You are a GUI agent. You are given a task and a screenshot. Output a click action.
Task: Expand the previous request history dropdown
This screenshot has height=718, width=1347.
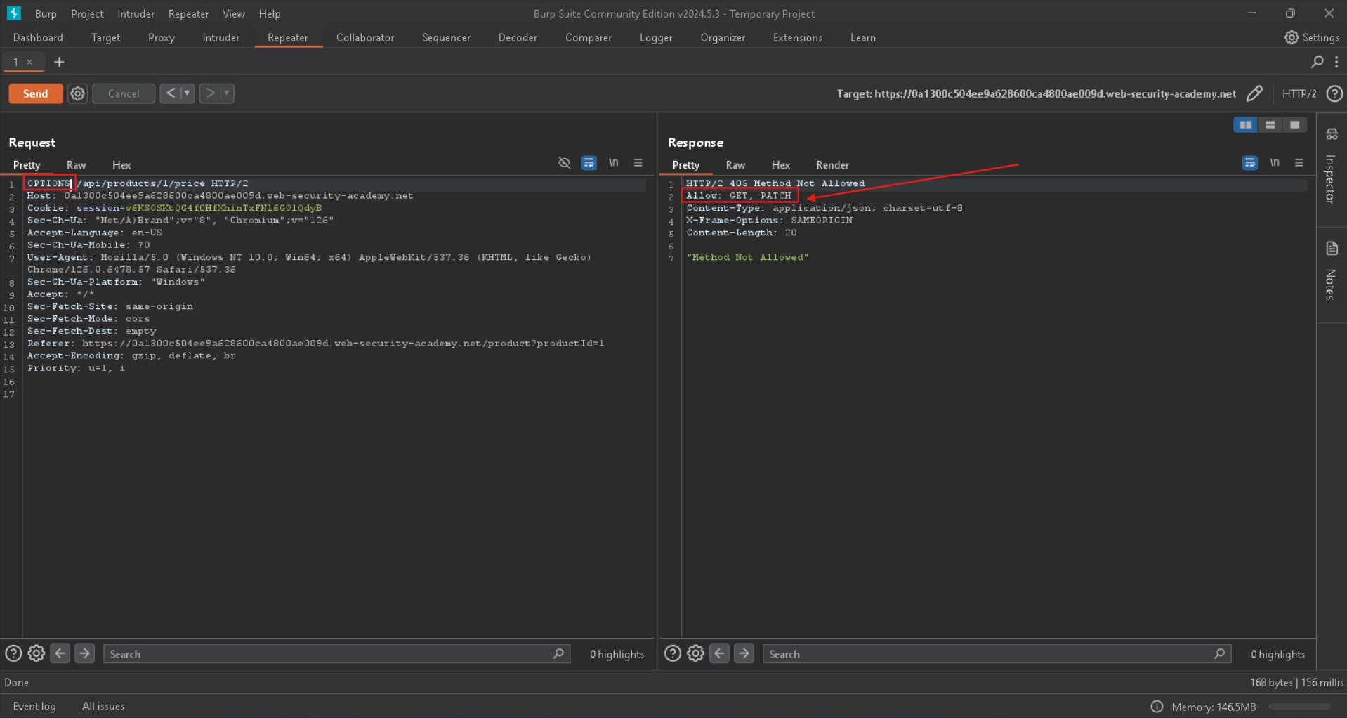point(187,93)
